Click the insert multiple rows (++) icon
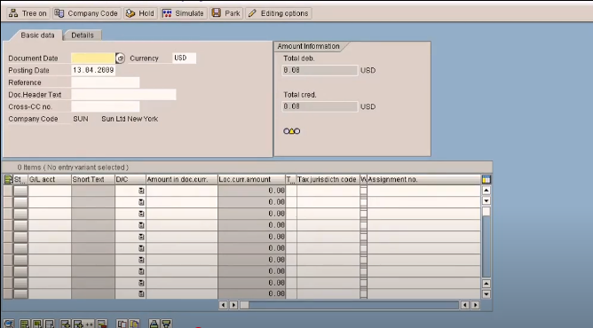Viewport: 593px width, 328px height. click(x=83, y=324)
